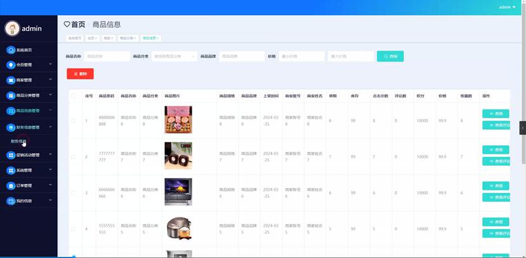526x258 pixels.
Task: Expand the 商品信息管理 menu chevron
Action: coord(50,109)
